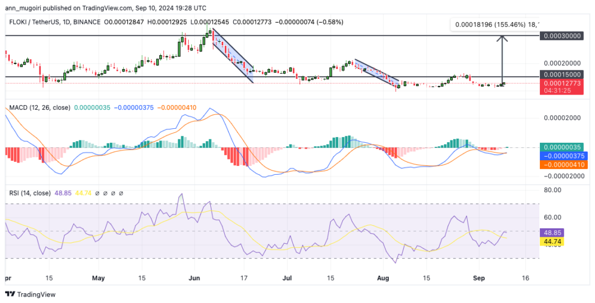Click the price range arrow tip
This screenshot has height=303, width=595.
tap(503, 37)
